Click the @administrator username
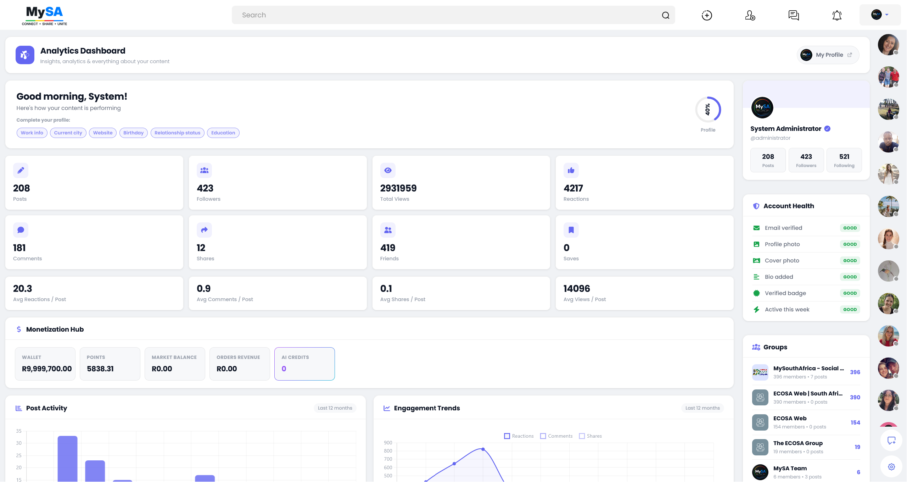907x482 pixels. tap(770, 138)
